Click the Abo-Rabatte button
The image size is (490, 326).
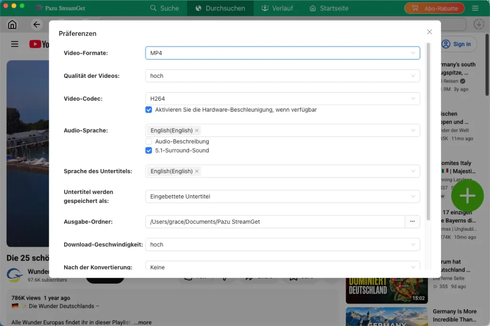pyautogui.click(x=434, y=8)
